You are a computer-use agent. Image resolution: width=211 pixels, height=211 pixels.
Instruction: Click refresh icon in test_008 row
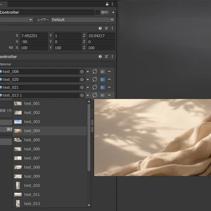point(94,72)
